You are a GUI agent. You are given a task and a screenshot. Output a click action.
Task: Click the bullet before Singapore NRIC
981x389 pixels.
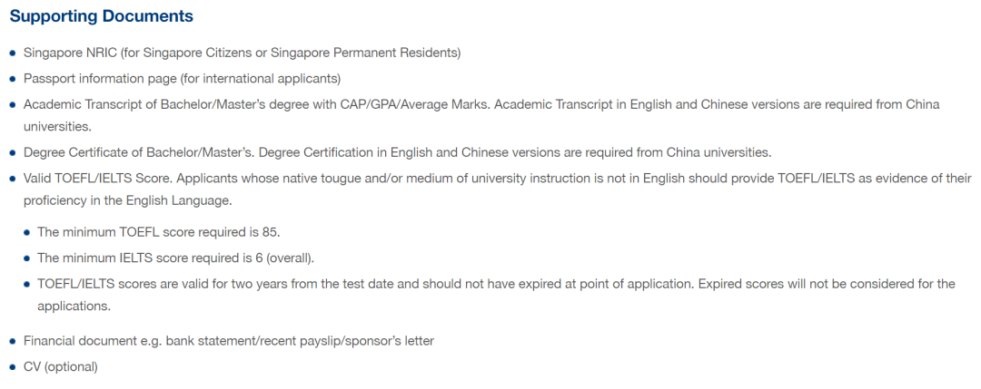pos(13,53)
